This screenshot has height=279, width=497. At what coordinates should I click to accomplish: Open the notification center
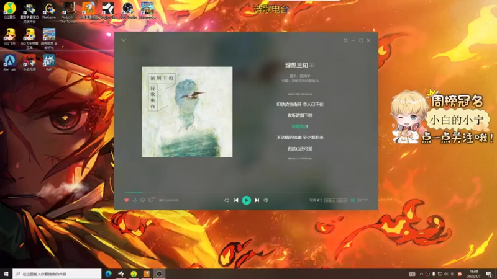pyautogui.click(x=489, y=274)
